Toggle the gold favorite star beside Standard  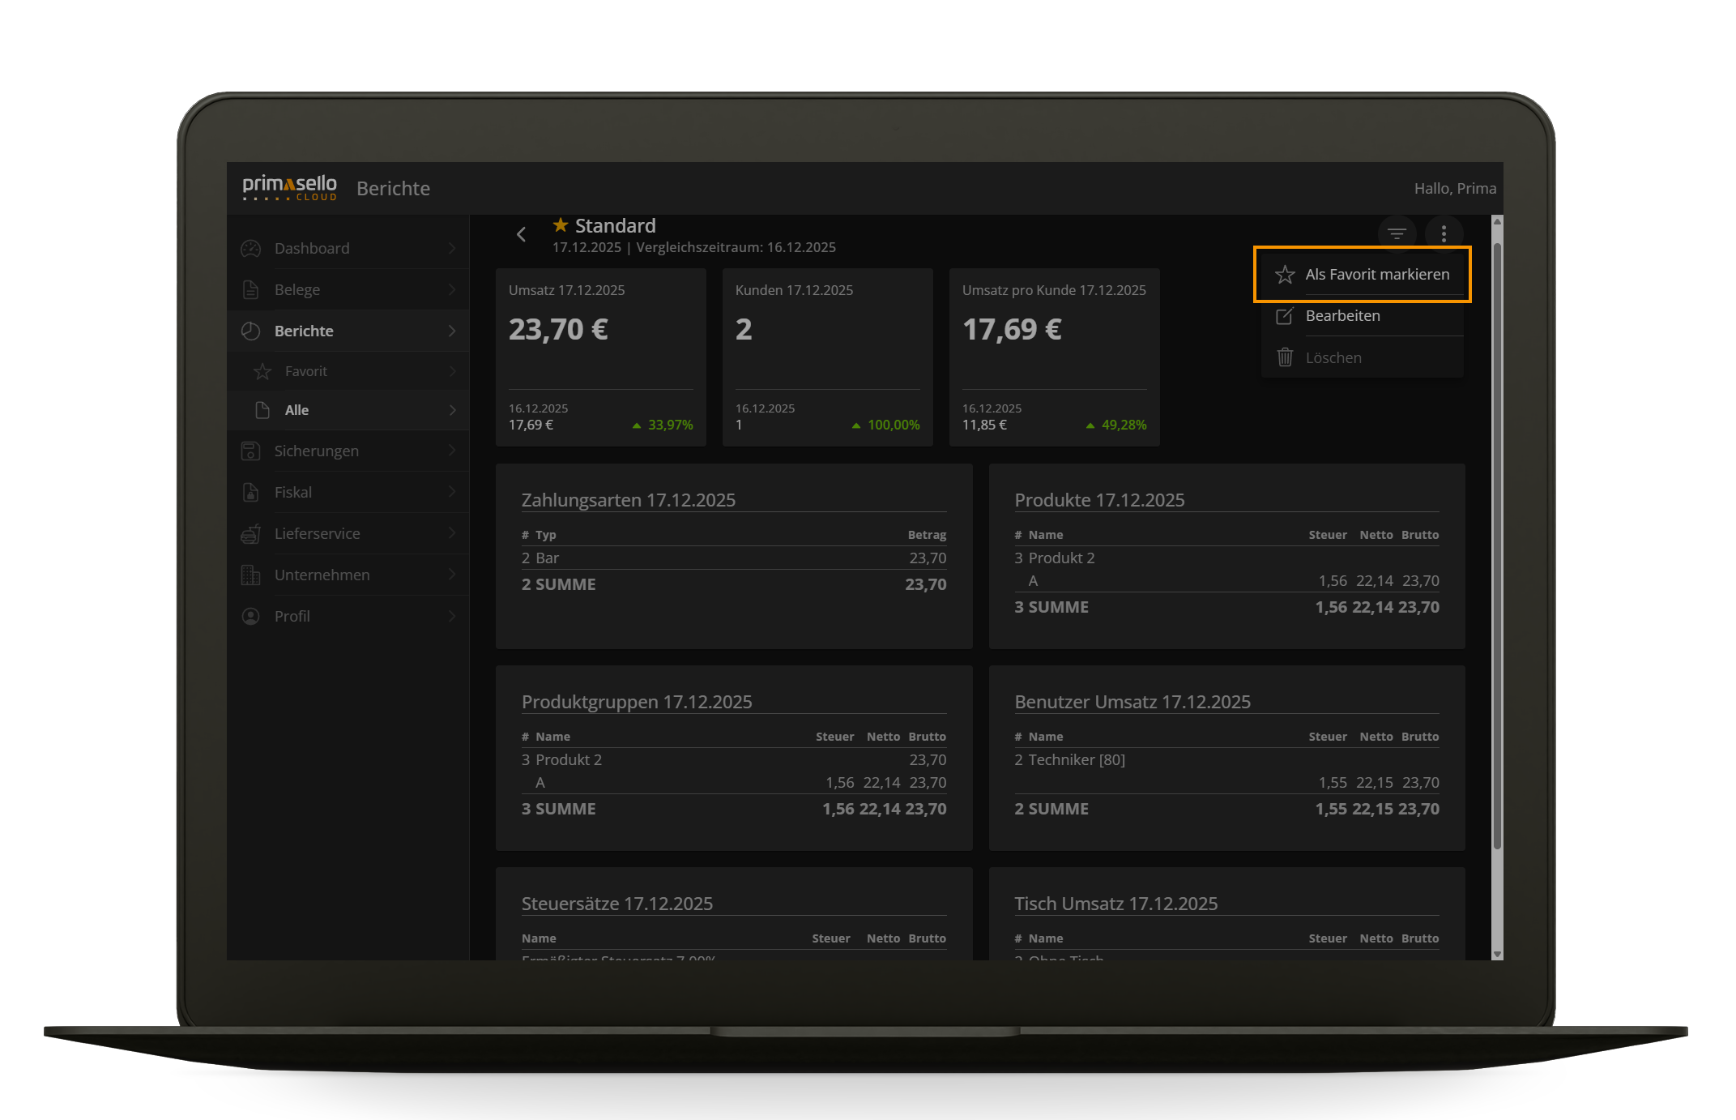click(x=560, y=225)
